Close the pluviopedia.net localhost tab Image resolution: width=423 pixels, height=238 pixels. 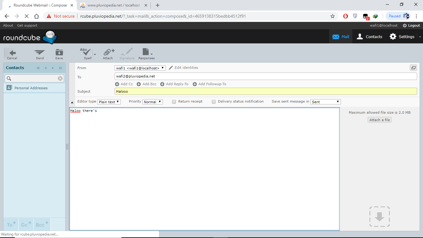point(146,5)
